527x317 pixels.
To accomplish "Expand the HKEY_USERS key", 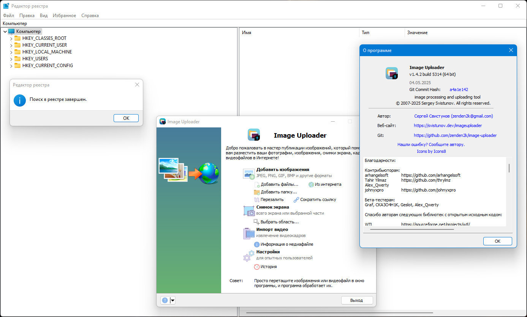I will point(11,59).
